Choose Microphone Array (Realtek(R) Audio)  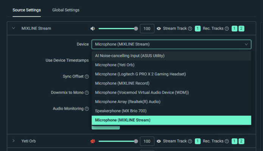[x=171, y=102]
